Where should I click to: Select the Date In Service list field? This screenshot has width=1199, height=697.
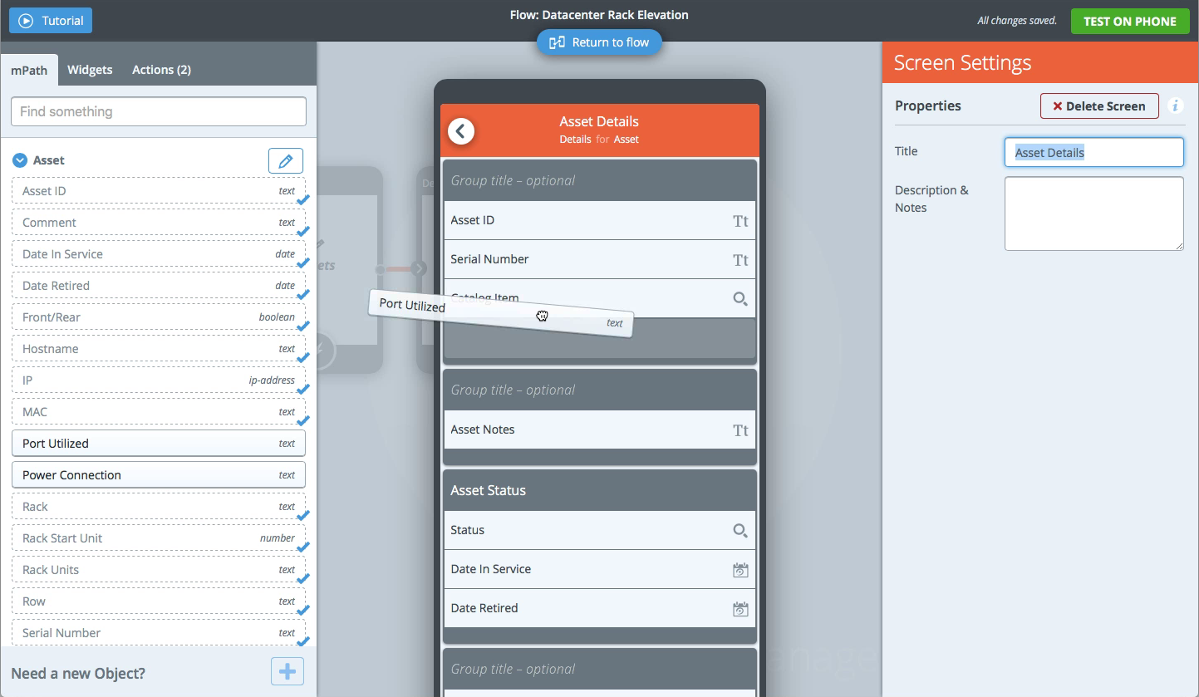pos(159,253)
